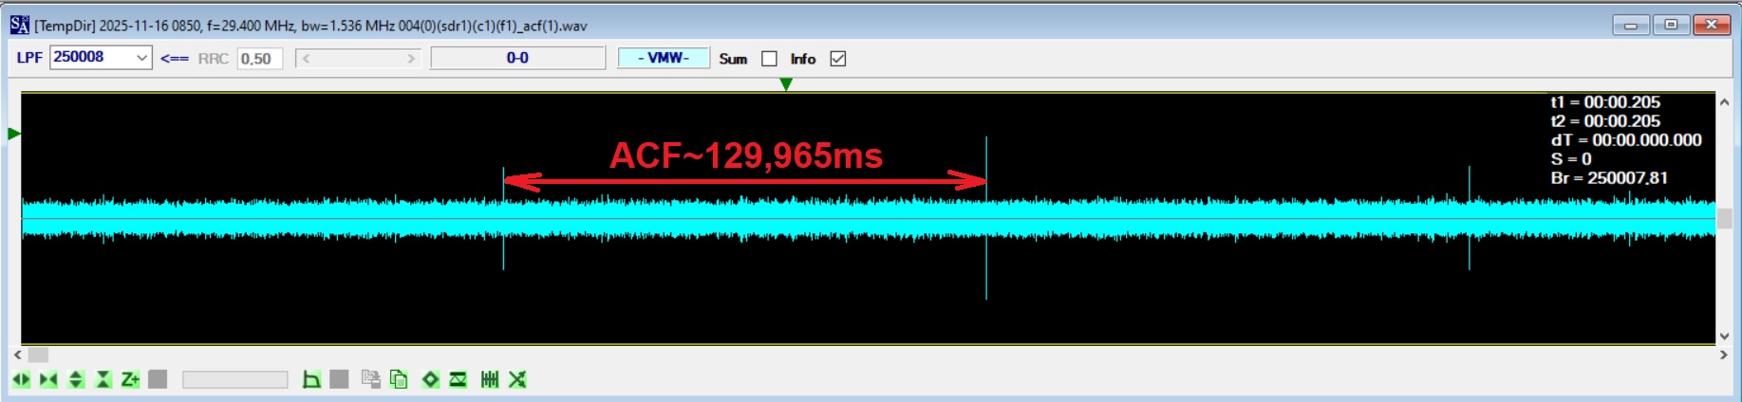
Task: Click the RRC 0.50 input field
Action: 259,59
